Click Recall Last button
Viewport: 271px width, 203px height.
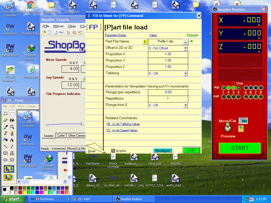pyautogui.click(x=163, y=150)
